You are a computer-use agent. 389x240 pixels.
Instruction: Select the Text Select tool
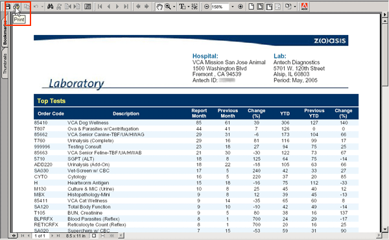[x=182, y=6]
